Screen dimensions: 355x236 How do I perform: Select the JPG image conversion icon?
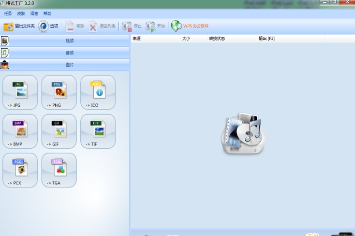20,92
